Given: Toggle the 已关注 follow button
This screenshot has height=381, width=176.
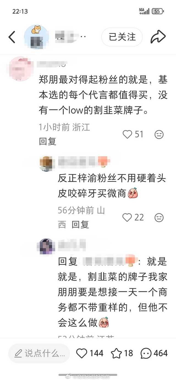Looking at the screenshot, I should (x=122, y=37).
